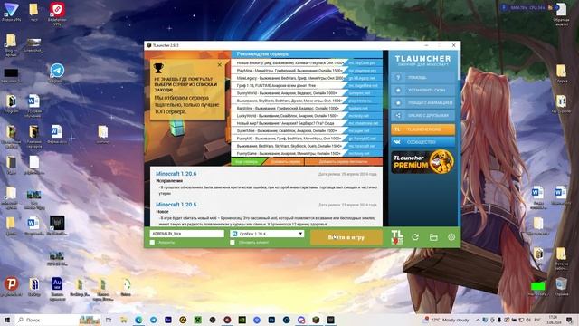Viewport: 579px width, 326px height.
Task: Click the taskbar Поиск search box
Action: pos(59,320)
